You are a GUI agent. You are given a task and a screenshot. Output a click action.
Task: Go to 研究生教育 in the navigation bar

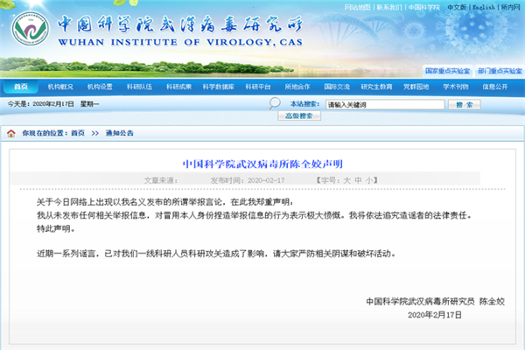(x=376, y=87)
